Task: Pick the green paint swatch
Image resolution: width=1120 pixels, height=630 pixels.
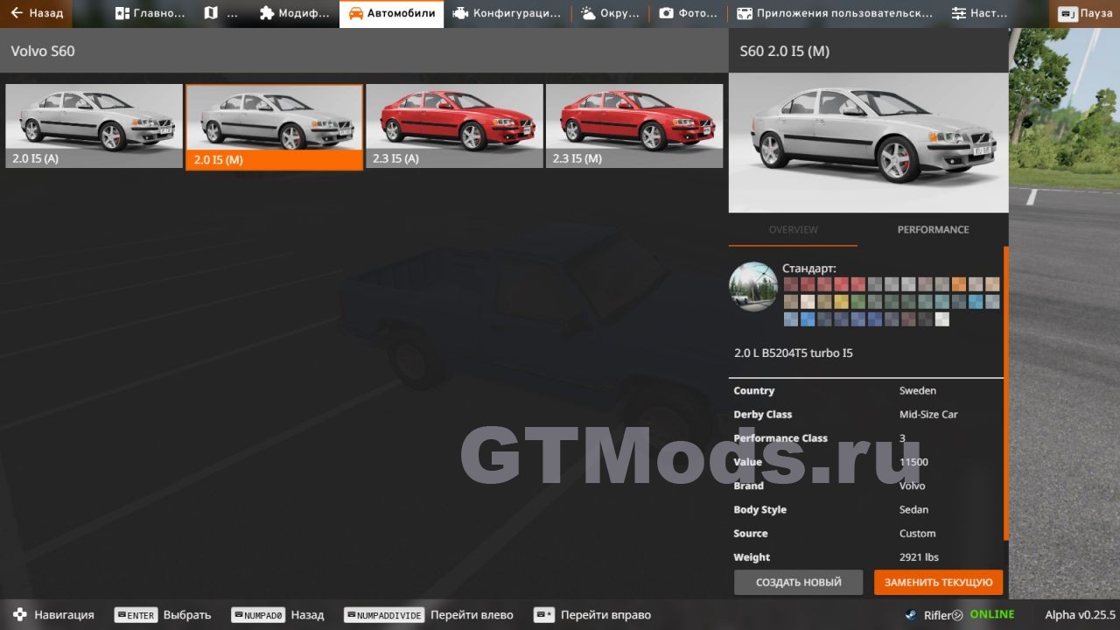Action: [x=857, y=301]
